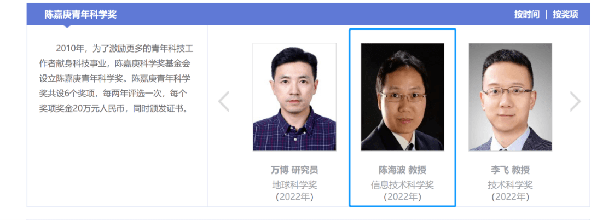The width and height of the screenshot is (591, 220).
Task: Select the 李飞 教授 name label
Action: 511,170
